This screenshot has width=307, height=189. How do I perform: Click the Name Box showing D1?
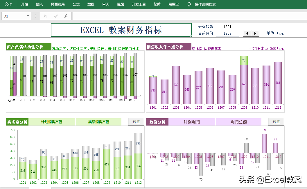click(14, 16)
